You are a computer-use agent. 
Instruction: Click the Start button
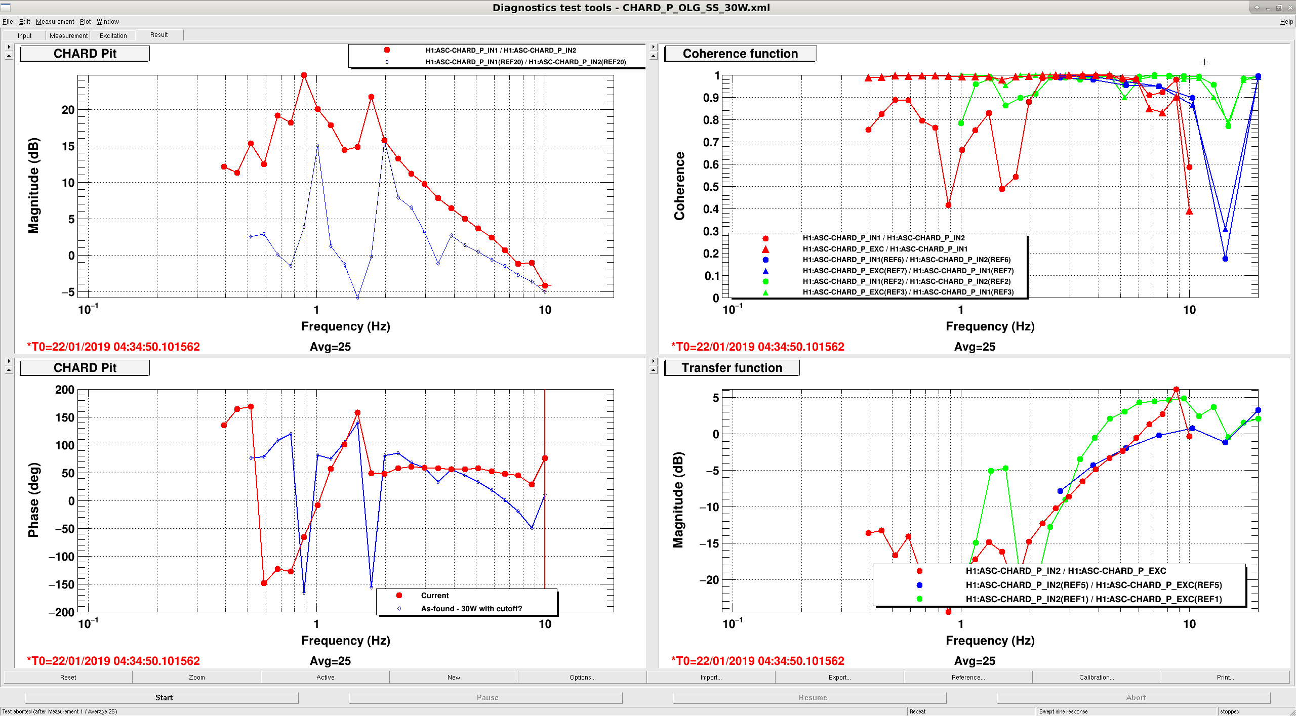tap(164, 697)
